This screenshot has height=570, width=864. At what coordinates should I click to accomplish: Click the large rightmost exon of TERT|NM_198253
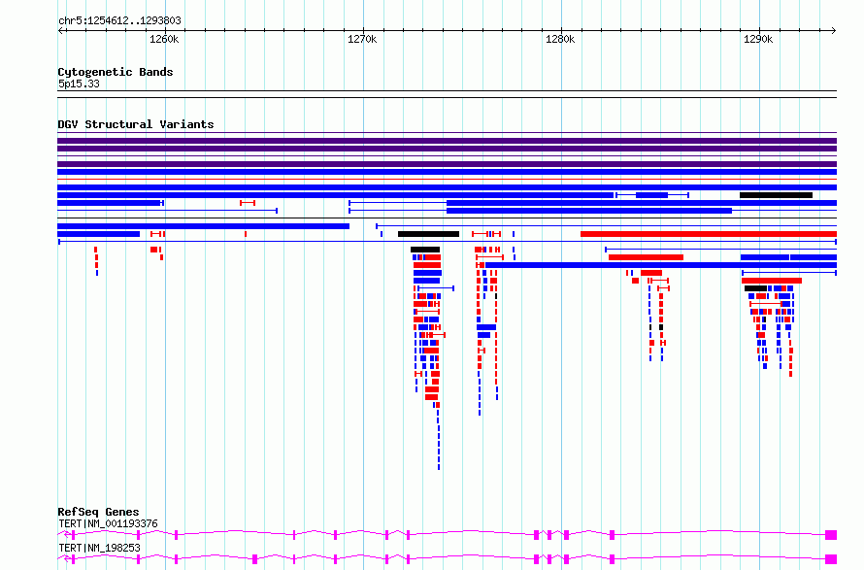[831, 559]
